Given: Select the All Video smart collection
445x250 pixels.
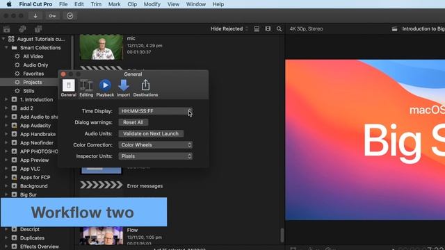Looking at the screenshot, I should pyautogui.click(x=33, y=56).
